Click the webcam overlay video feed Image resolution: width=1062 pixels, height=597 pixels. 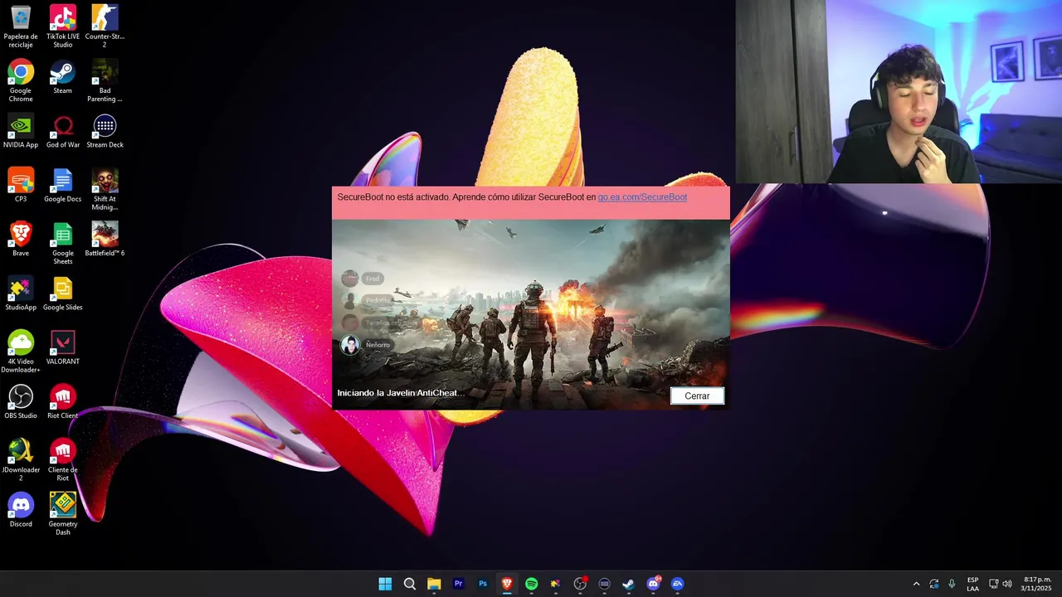pyautogui.click(x=899, y=91)
